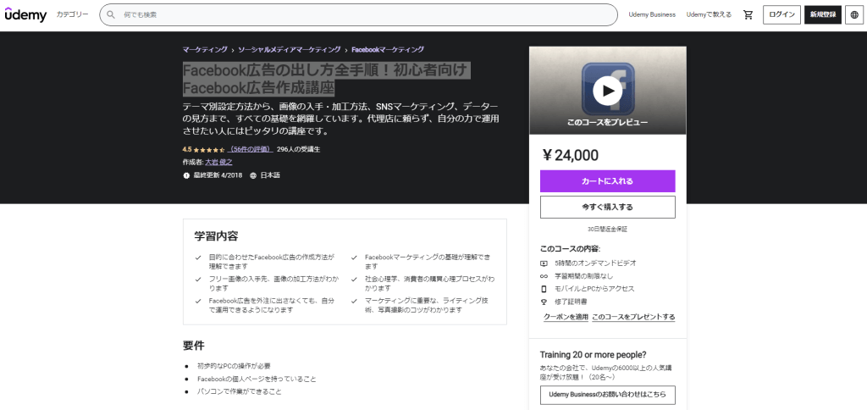Click Facebookの個人ページを持っていること requirement
The width and height of the screenshot is (867, 410).
point(257,379)
